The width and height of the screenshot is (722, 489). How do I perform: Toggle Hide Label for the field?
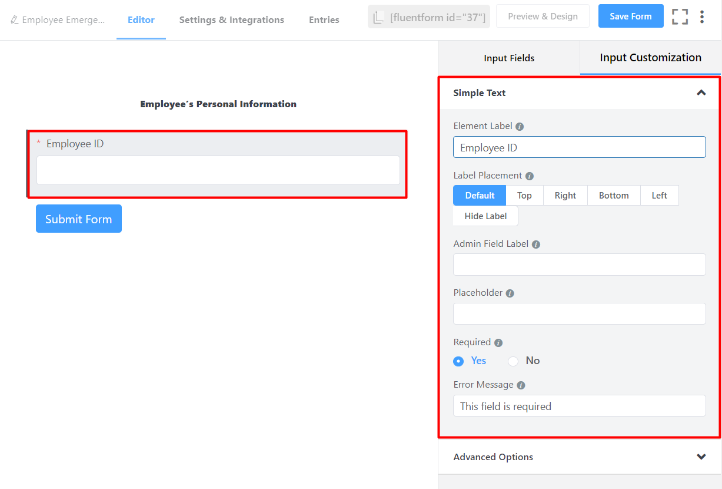point(485,216)
